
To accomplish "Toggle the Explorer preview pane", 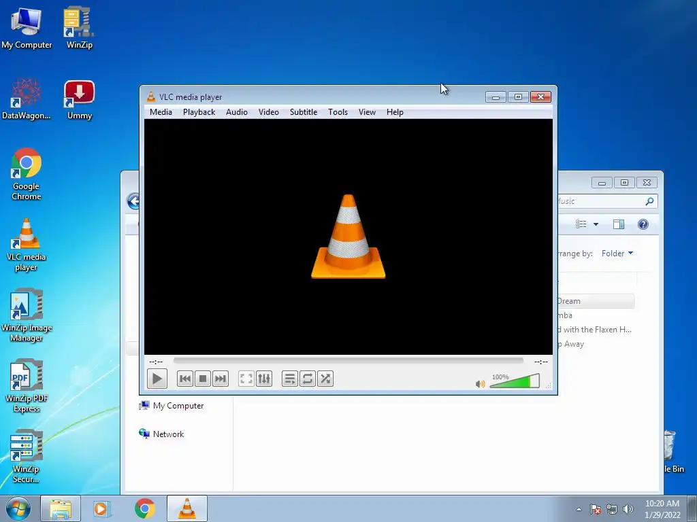I will click(618, 224).
